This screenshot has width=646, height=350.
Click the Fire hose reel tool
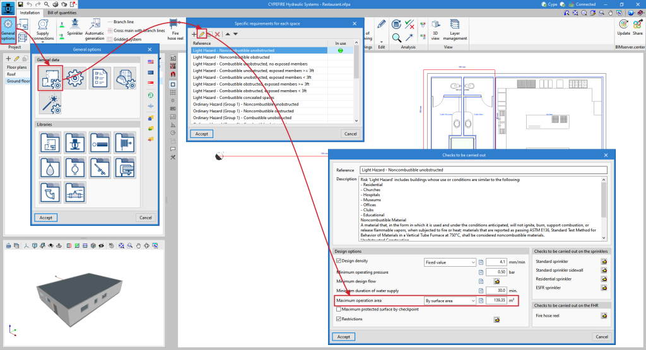(x=175, y=28)
